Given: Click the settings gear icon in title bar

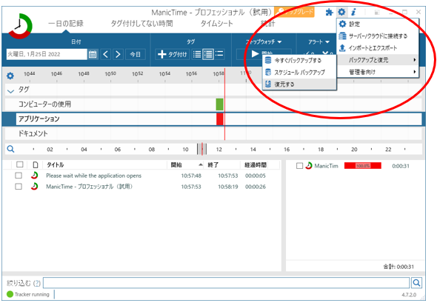Looking at the screenshot, I should (x=341, y=12).
